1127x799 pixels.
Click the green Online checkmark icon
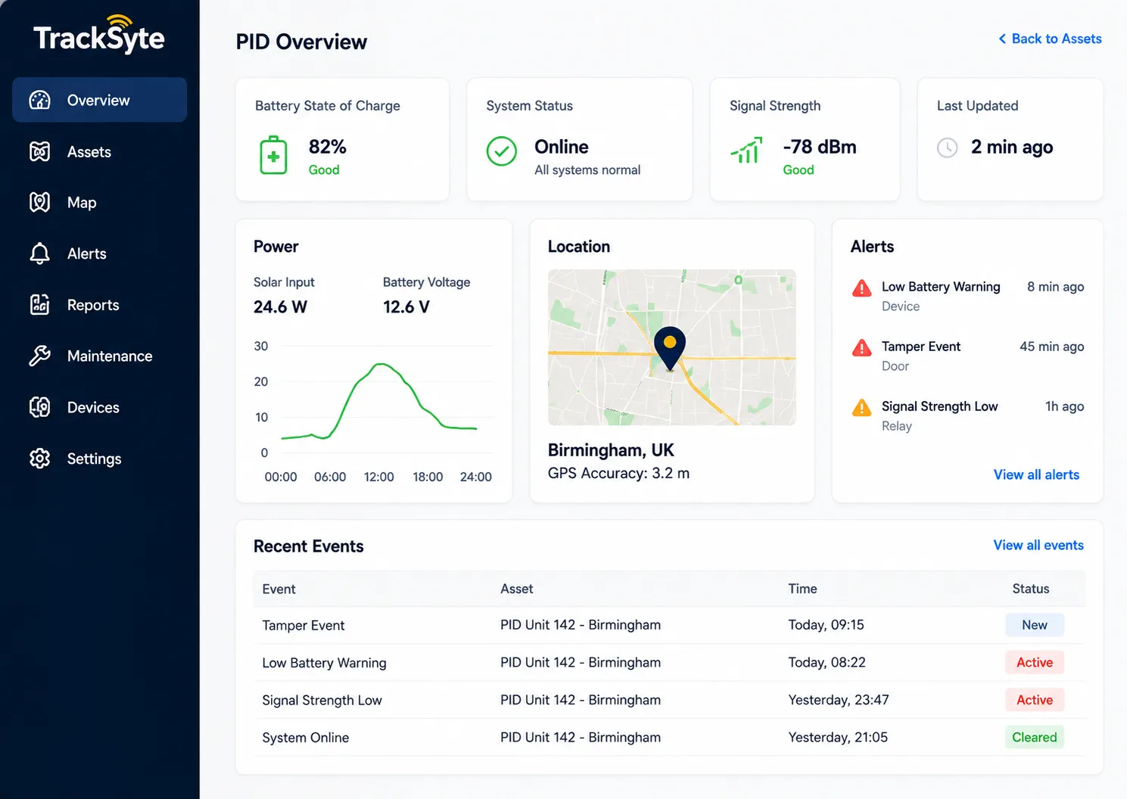click(x=501, y=151)
